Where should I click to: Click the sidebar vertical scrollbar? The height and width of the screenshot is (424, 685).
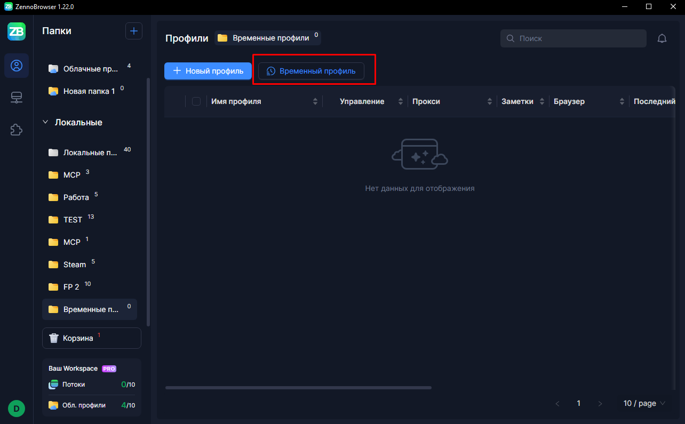pyautogui.click(x=148, y=203)
